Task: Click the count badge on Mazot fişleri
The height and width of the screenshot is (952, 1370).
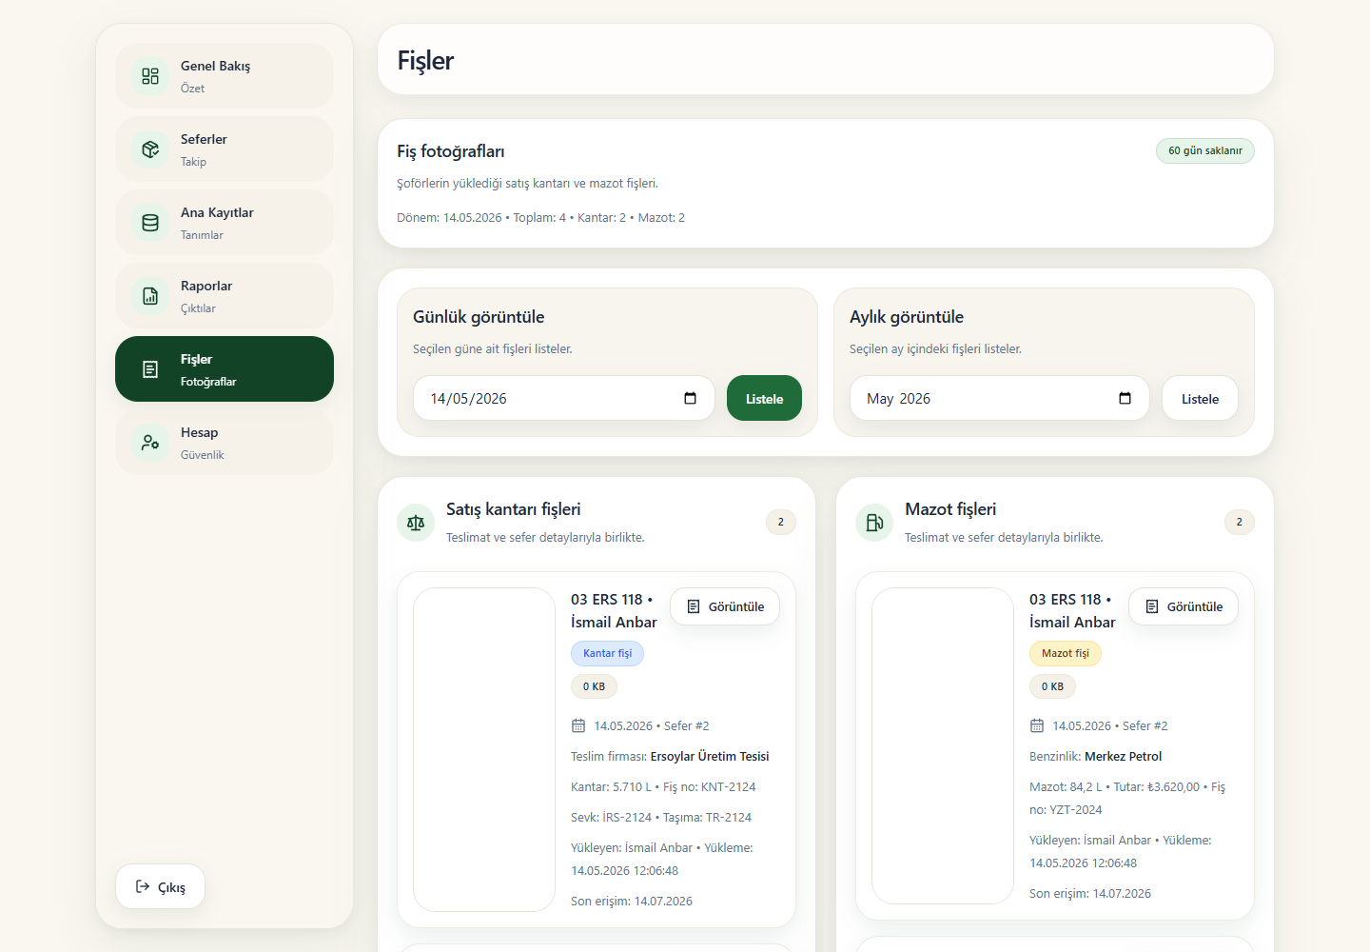Action: point(1239,522)
